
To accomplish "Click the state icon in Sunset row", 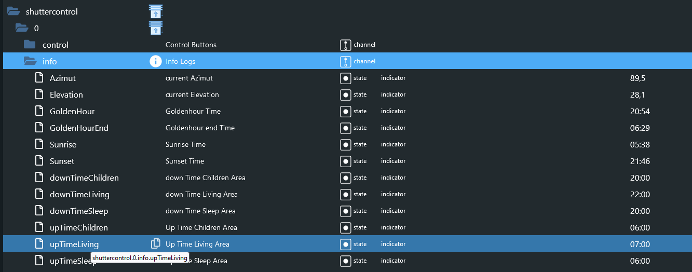I will coord(345,161).
